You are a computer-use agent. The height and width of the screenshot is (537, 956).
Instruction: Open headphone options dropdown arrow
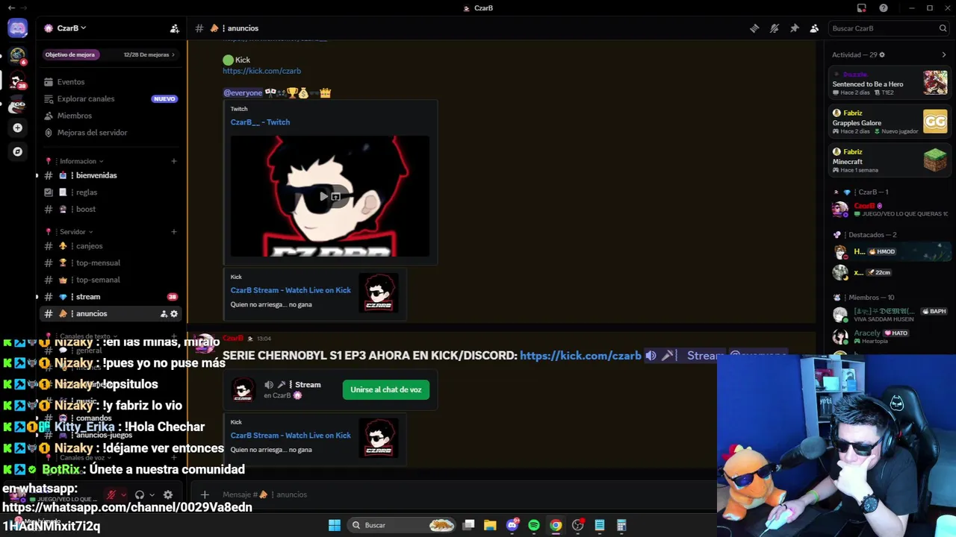pos(152,494)
